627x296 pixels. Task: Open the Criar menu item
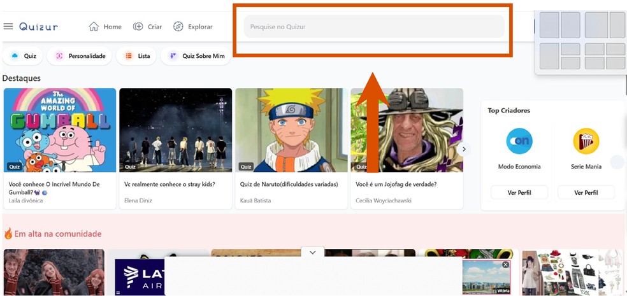148,27
